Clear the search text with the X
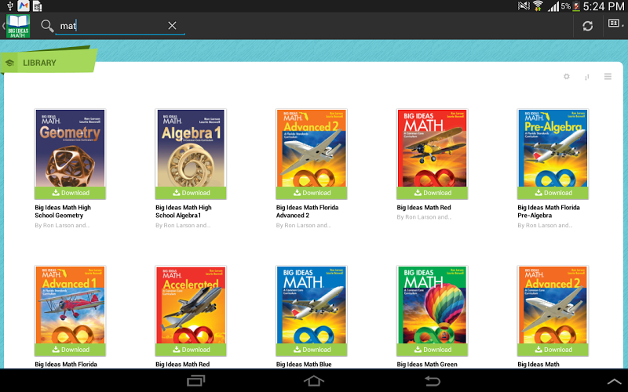The image size is (628, 392). (x=172, y=26)
